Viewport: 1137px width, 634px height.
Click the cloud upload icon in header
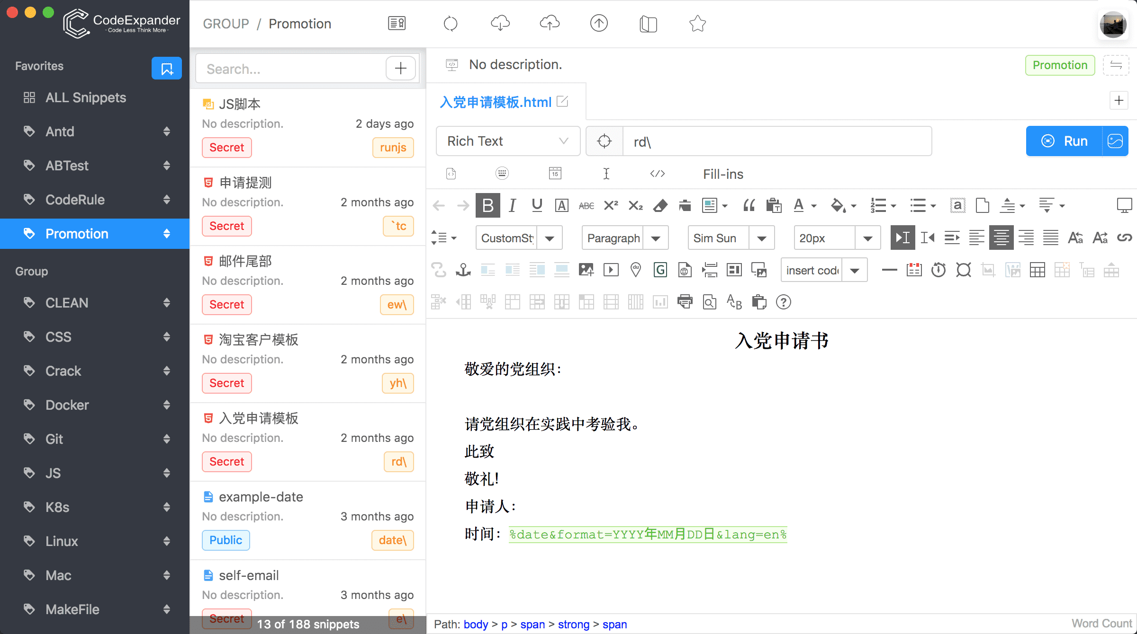pos(550,23)
